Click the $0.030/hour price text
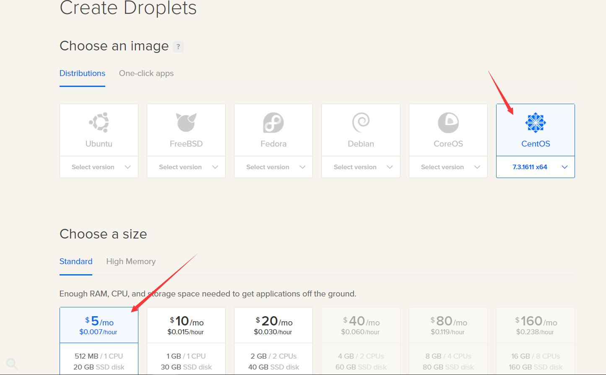606x375 pixels. (x=273, y=332)
